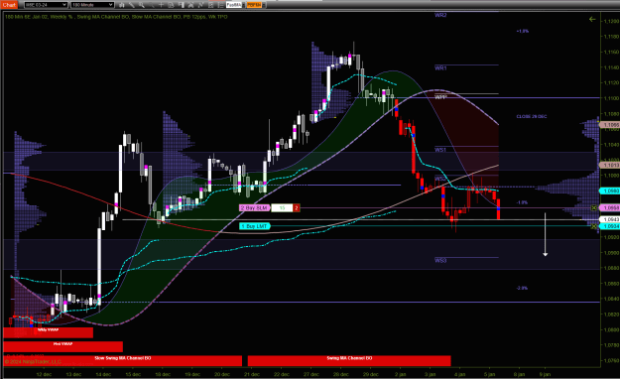Image resolution: width=620 pixels, height=379 pixels.
Task: Click the -2.0% weekly percent label
Action: point(522,288)
